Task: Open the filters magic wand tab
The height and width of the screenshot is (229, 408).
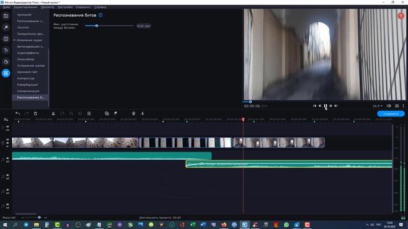Action: (6, 27)
